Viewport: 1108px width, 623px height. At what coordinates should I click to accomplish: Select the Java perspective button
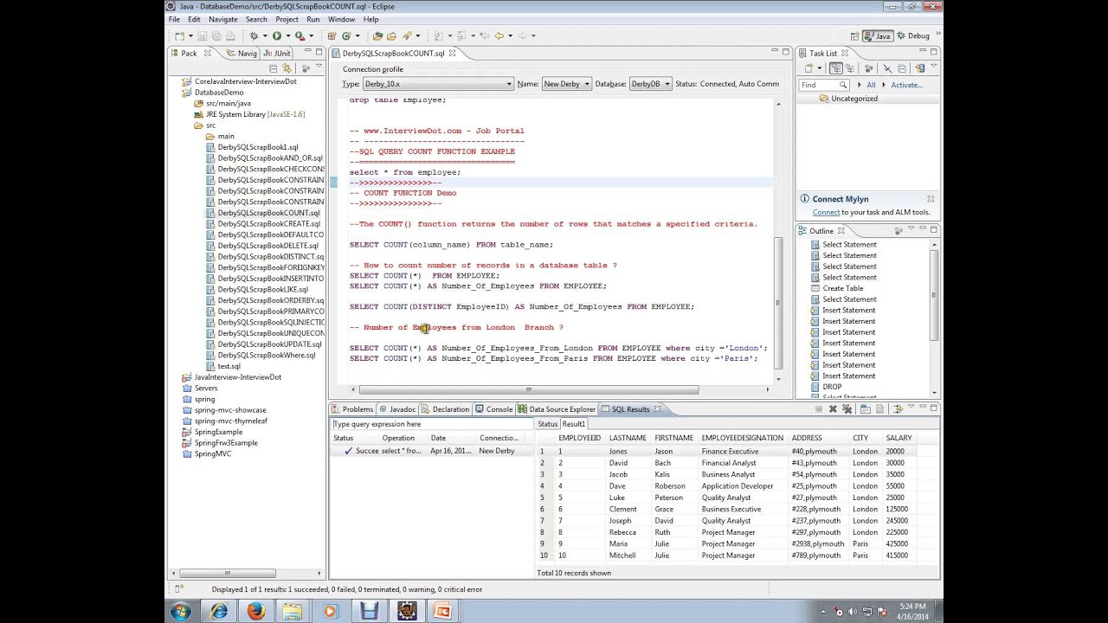click(878, 35)
